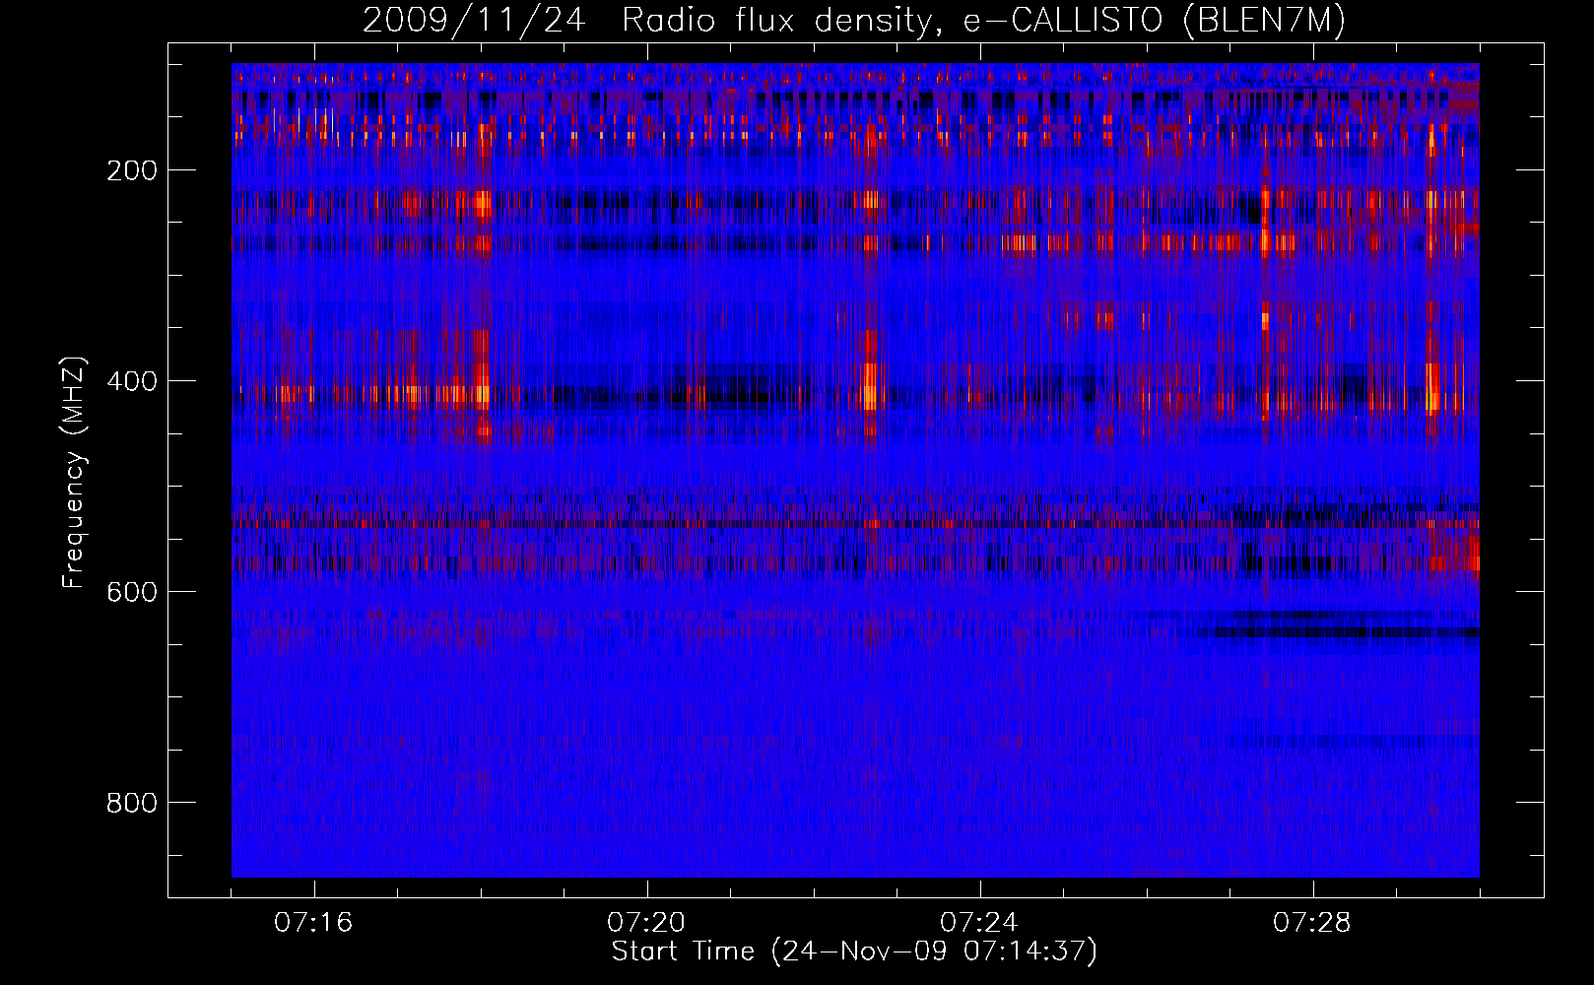Click the '07:20' time tick label
The image size is (1594, 985).
coord(646,923)
